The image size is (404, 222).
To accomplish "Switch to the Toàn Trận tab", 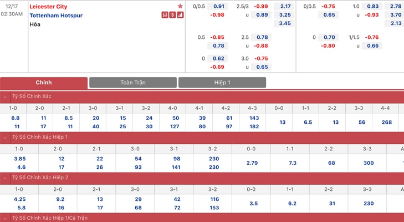I will (x=132, y=82).
